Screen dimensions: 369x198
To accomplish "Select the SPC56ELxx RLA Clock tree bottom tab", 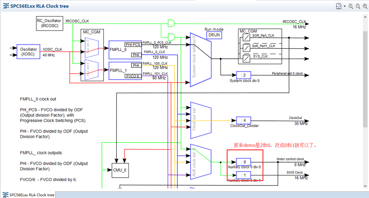I will (28, 195).
